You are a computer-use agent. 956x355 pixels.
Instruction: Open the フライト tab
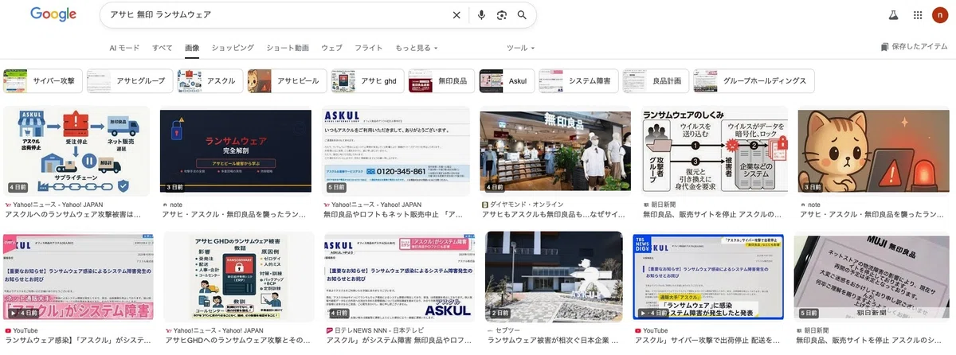coord(369,48)
